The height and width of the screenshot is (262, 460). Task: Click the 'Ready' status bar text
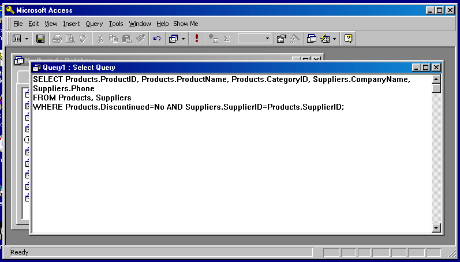(20, 252)
